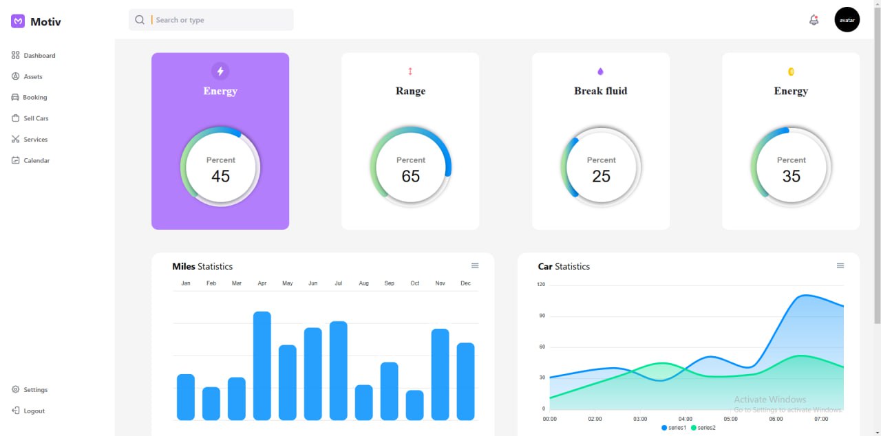The width and height of the screenshot is (881, 436).
Task: Open the Car Statistics chart menu
Action: (840, 265)
